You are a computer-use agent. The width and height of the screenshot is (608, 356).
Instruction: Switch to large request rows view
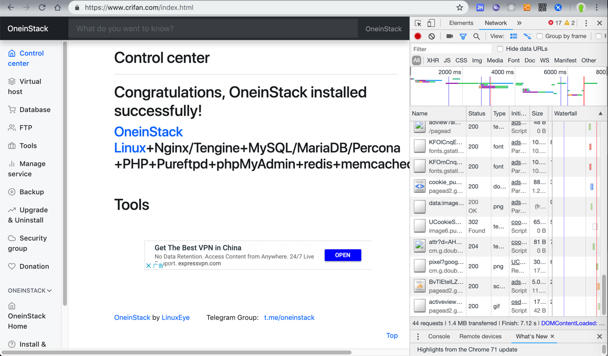[x=513, y=36]
